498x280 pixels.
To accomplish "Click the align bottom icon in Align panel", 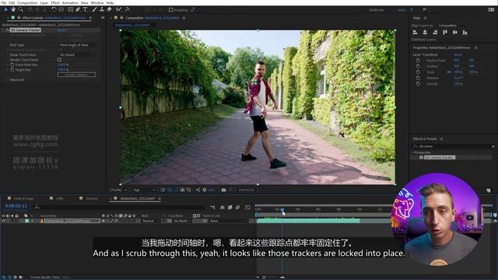I will point(465,33).
